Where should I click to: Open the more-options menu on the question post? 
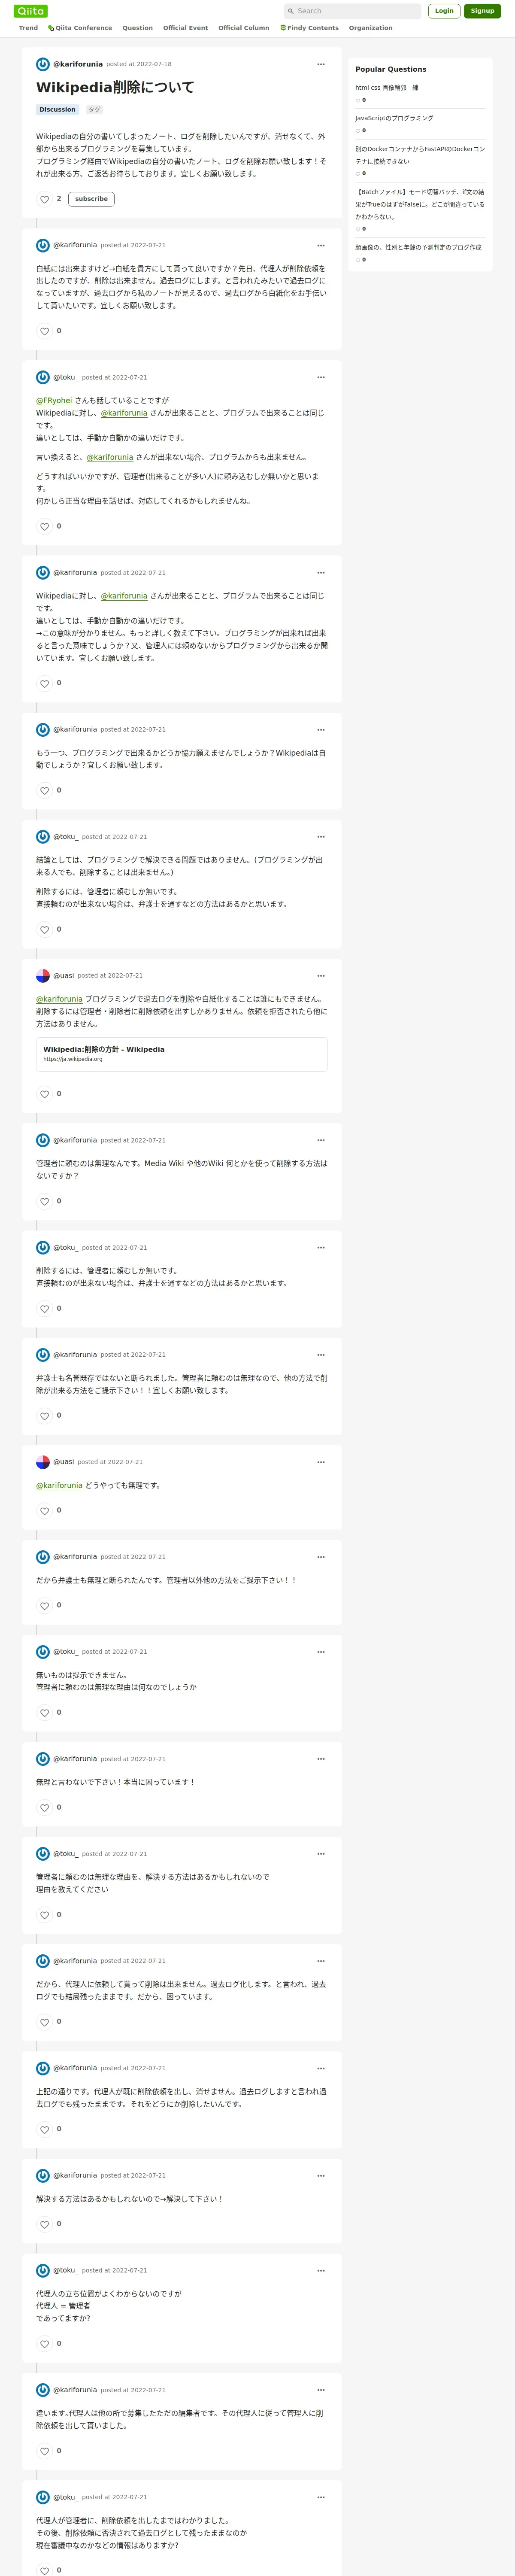point(321,64)
